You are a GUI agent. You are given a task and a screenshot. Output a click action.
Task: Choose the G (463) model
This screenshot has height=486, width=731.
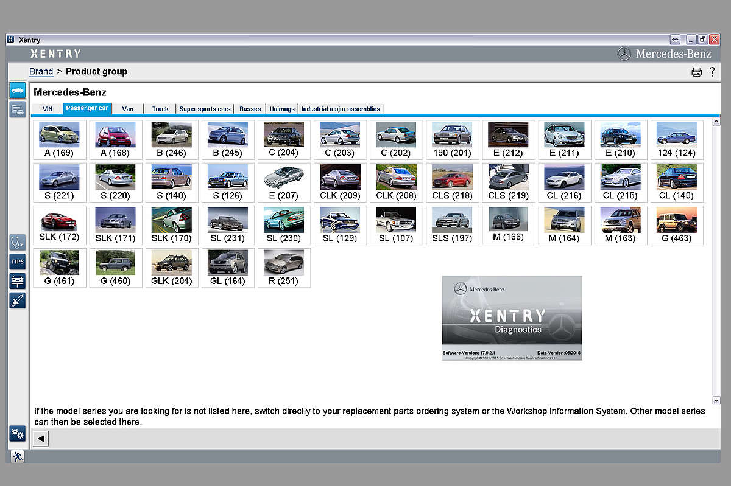tap(676, 225)
